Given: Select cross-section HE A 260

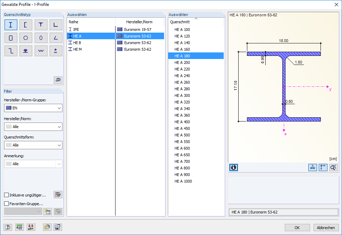Looking at the screenshot, I should [196, 82].
